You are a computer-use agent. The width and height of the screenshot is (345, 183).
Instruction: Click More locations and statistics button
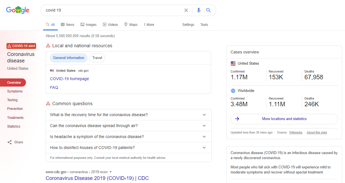pyautogui.click(x=284, y=119)
